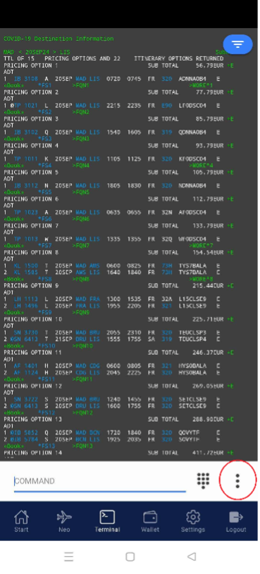This screenshot has height=574, width=260.
Task: Click flight number SN 3730
Action: point(25,332)
